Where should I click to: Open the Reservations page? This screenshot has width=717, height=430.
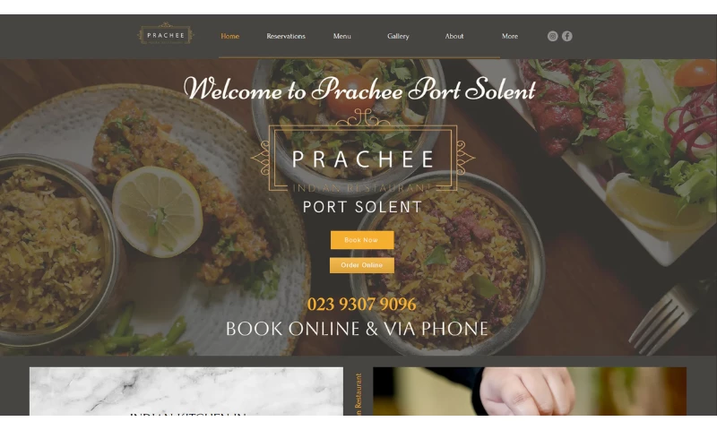286,36
